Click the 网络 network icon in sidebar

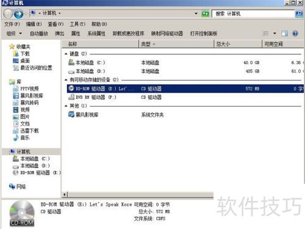pos(12,186)
